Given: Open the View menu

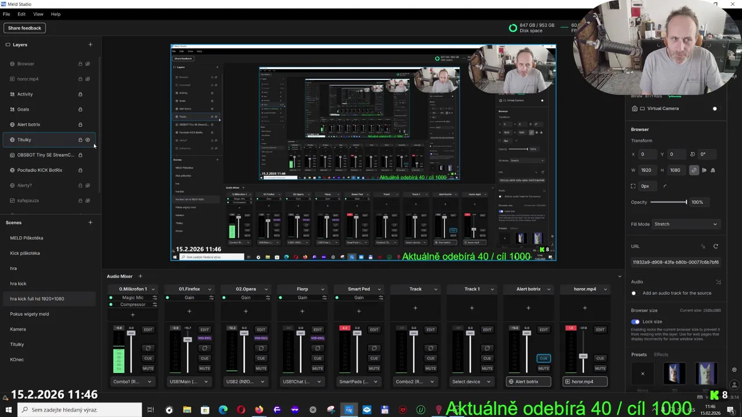Looking at the screenshot, I should [38, 14].
